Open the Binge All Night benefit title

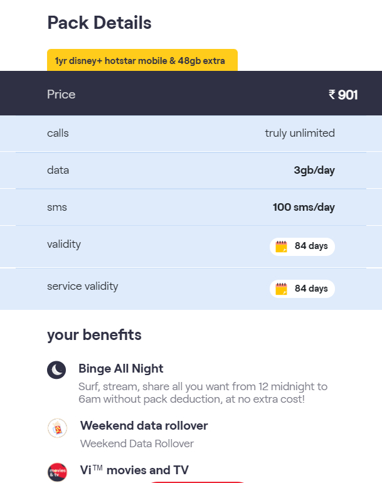(x=121, y=368)
